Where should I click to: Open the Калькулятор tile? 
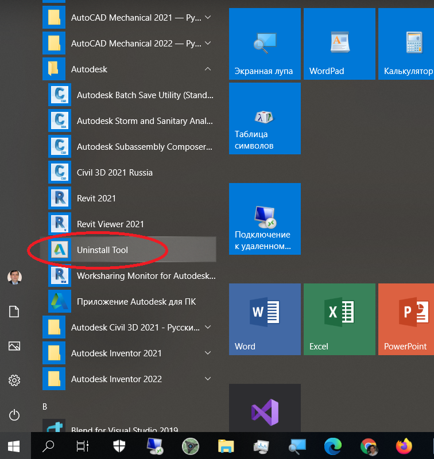click(x=406, y=44)
